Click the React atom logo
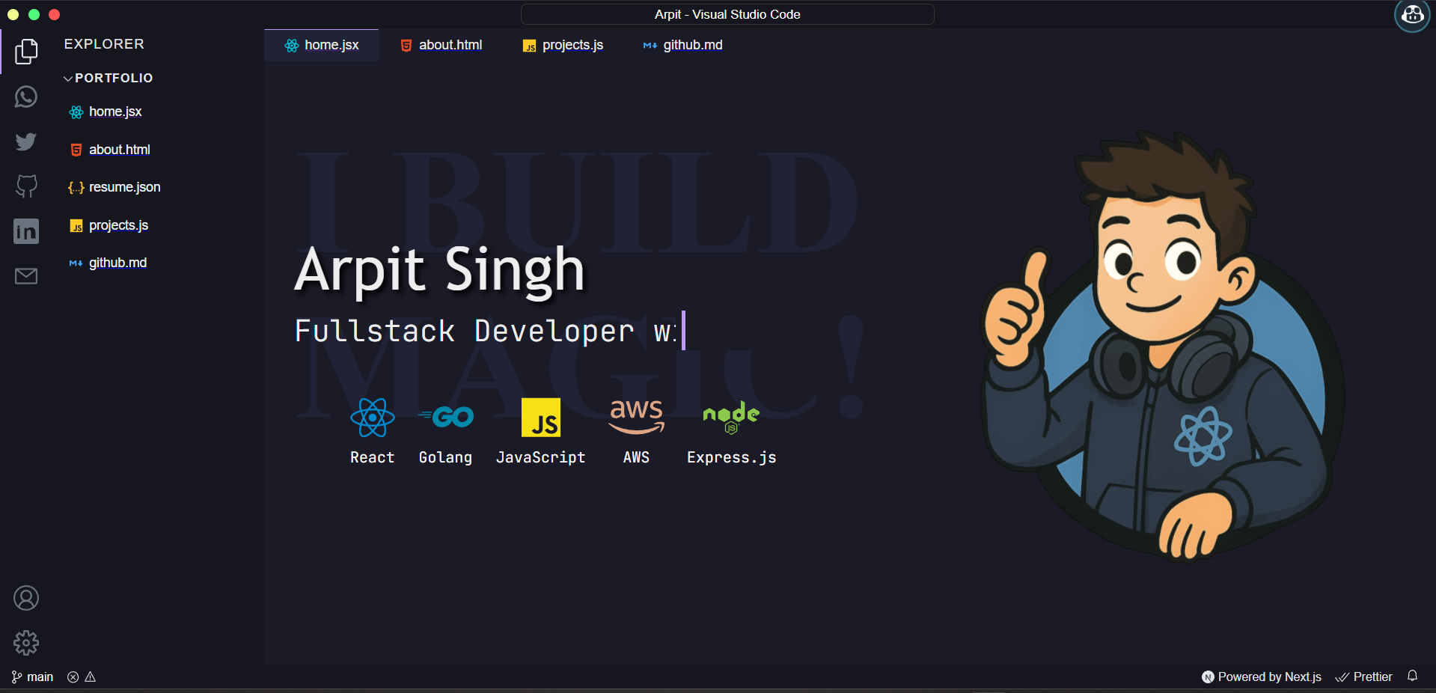 (372, 418)
